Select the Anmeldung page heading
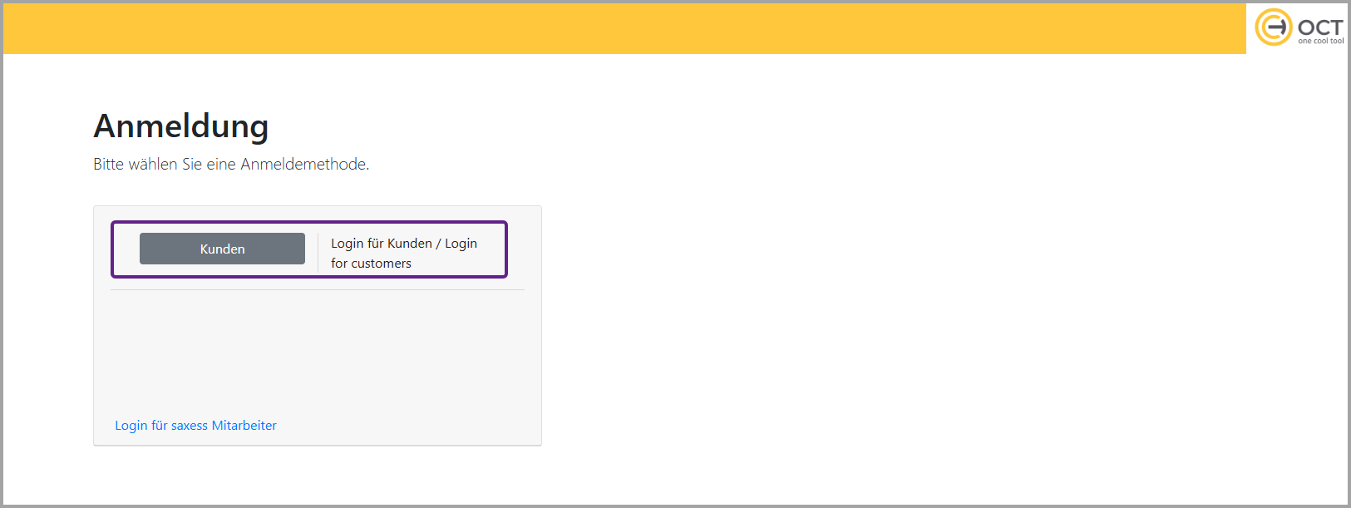Image resolution: width=1351 pixels, height=508 pixels. [181, 126]
